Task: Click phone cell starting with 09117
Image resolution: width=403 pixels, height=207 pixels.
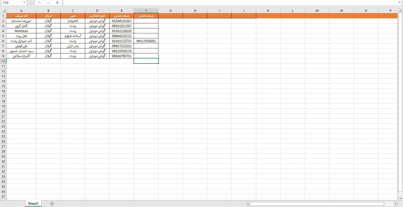Action: coord(146,41)
